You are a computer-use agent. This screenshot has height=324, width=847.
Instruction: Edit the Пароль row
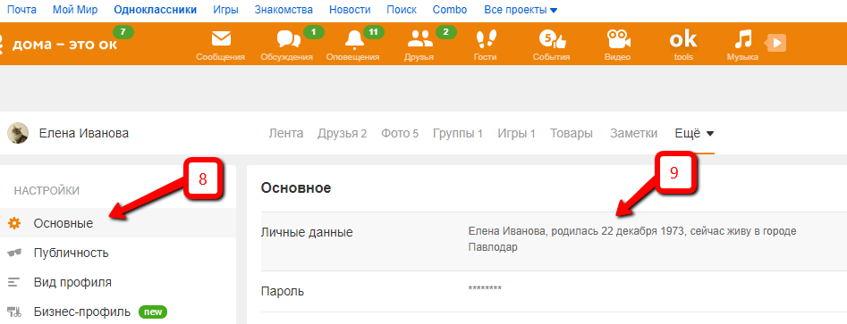554,292
